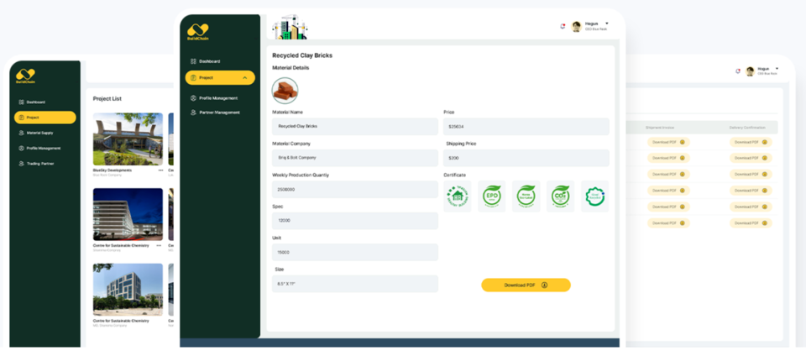
Task: Click the Good Recycled certificate badge
Action: pos(594,196)
